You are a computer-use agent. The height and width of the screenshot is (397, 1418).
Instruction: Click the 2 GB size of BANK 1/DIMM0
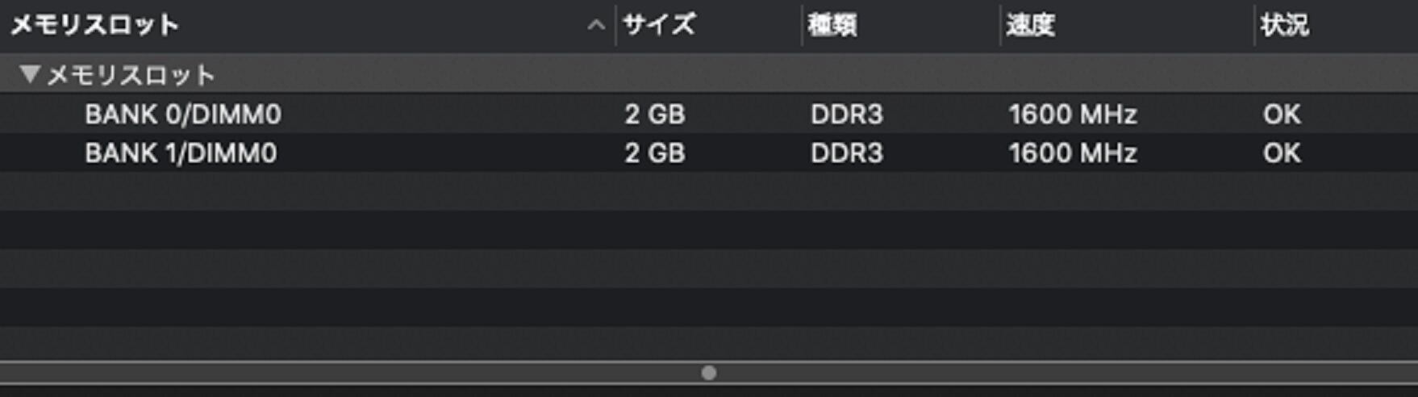pos(654,153)
